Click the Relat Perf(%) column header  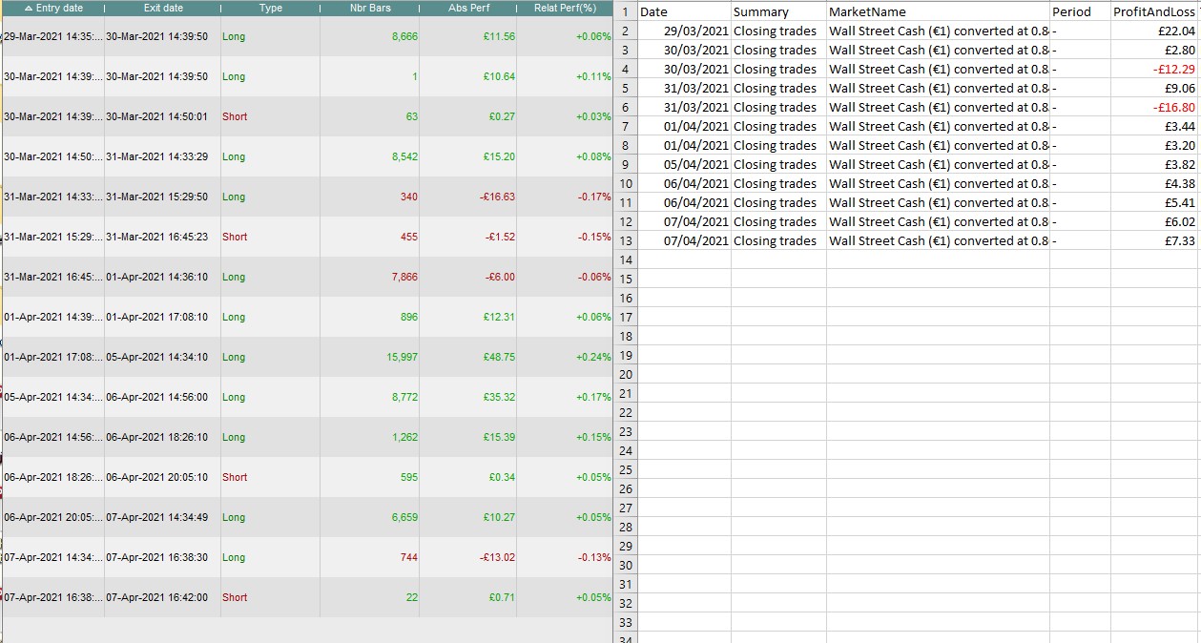[x=565, y=8]
